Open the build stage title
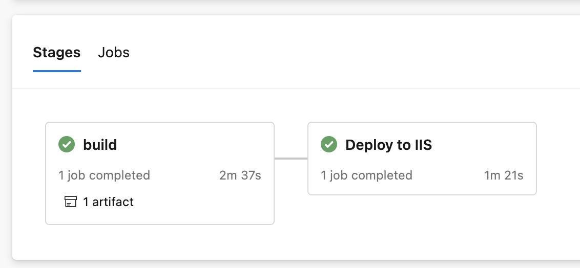 [100, 145]
